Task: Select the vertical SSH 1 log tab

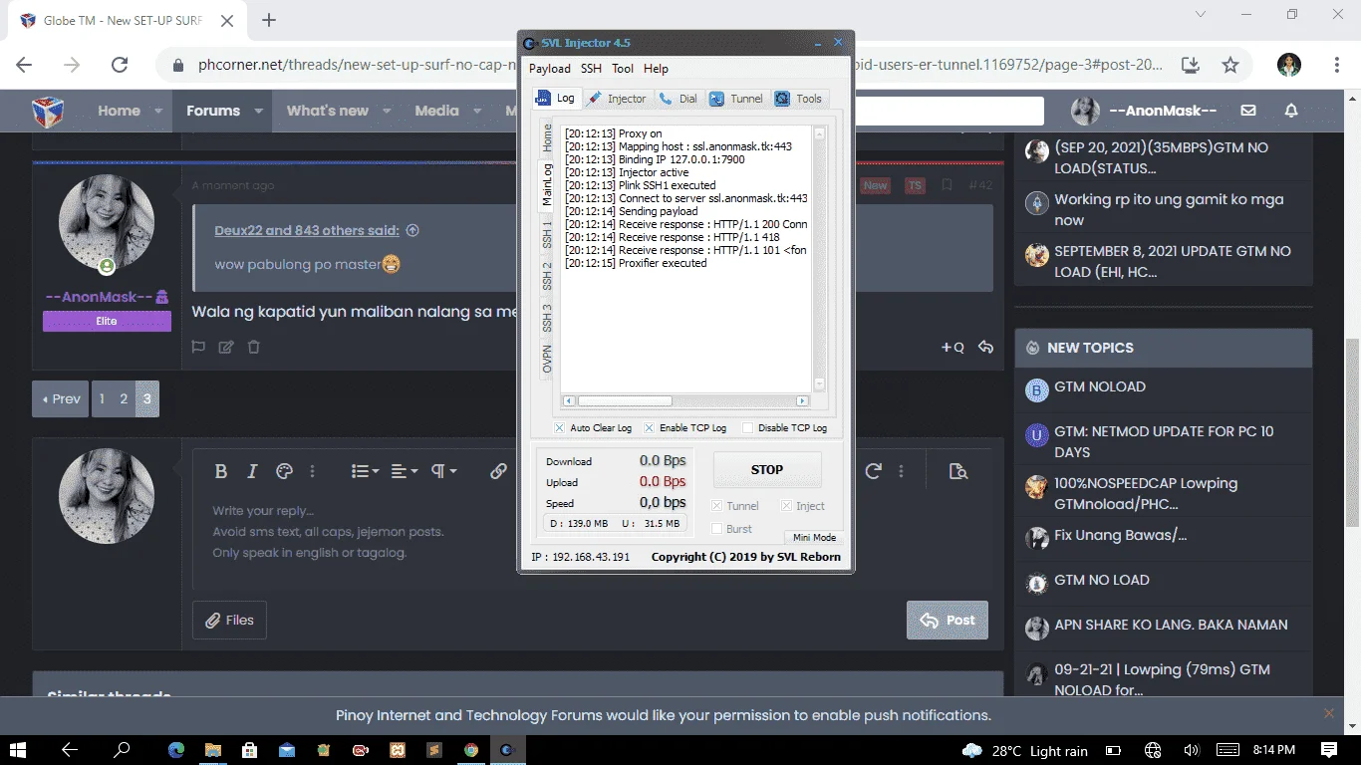Action: coord(547,235)
